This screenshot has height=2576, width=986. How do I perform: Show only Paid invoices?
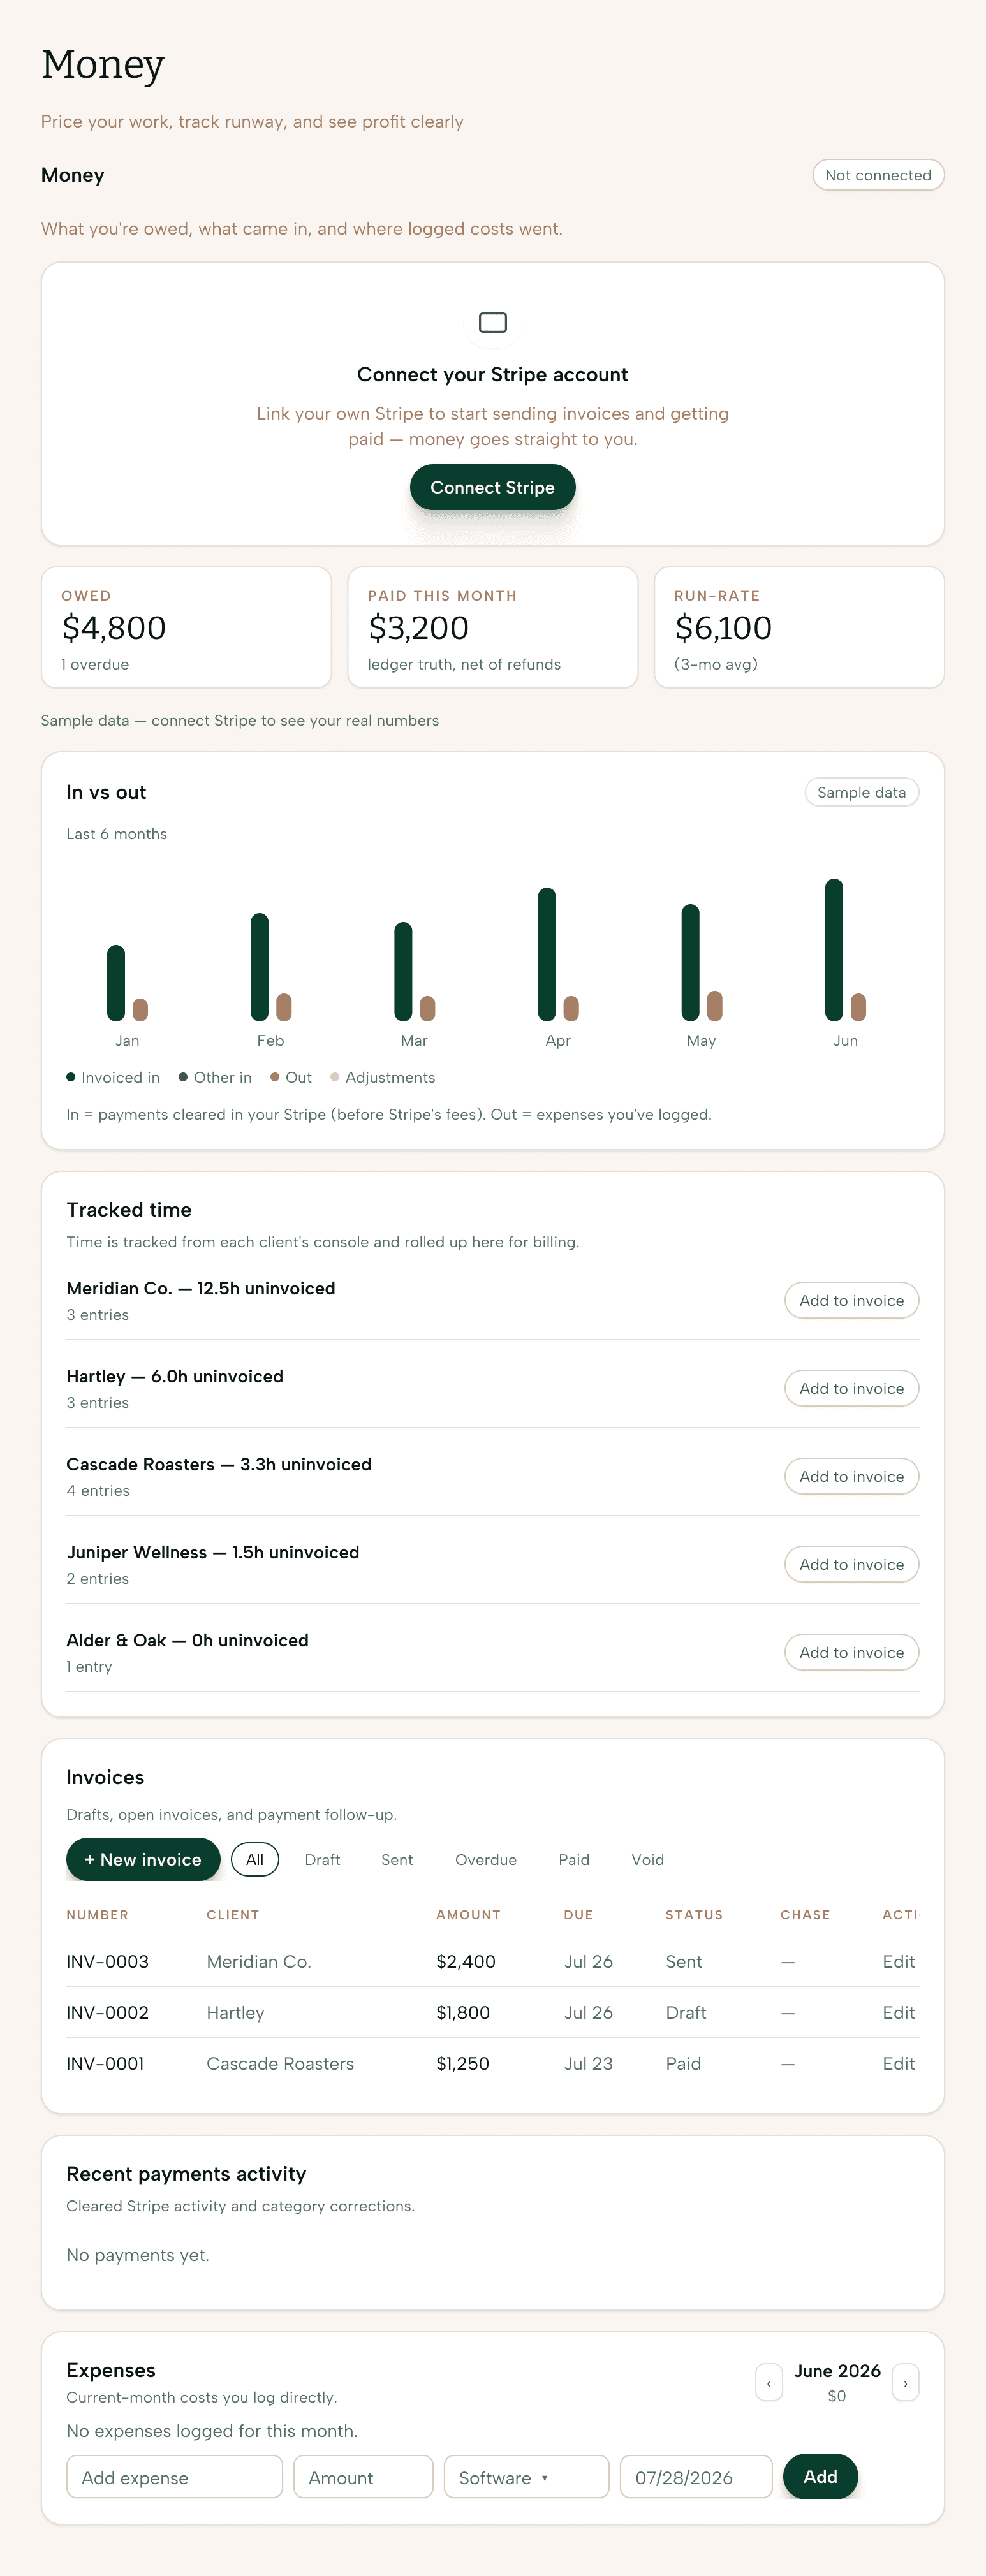point(574,1859)
